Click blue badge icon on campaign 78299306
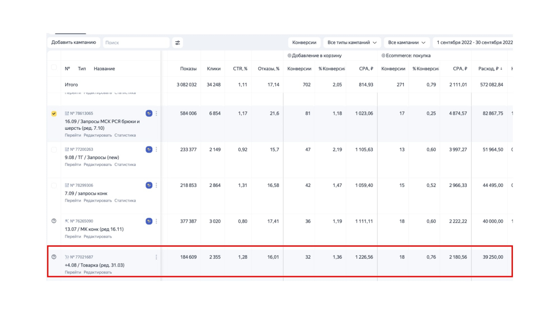Screen dimensions: 559x314 tap(149, 185)
